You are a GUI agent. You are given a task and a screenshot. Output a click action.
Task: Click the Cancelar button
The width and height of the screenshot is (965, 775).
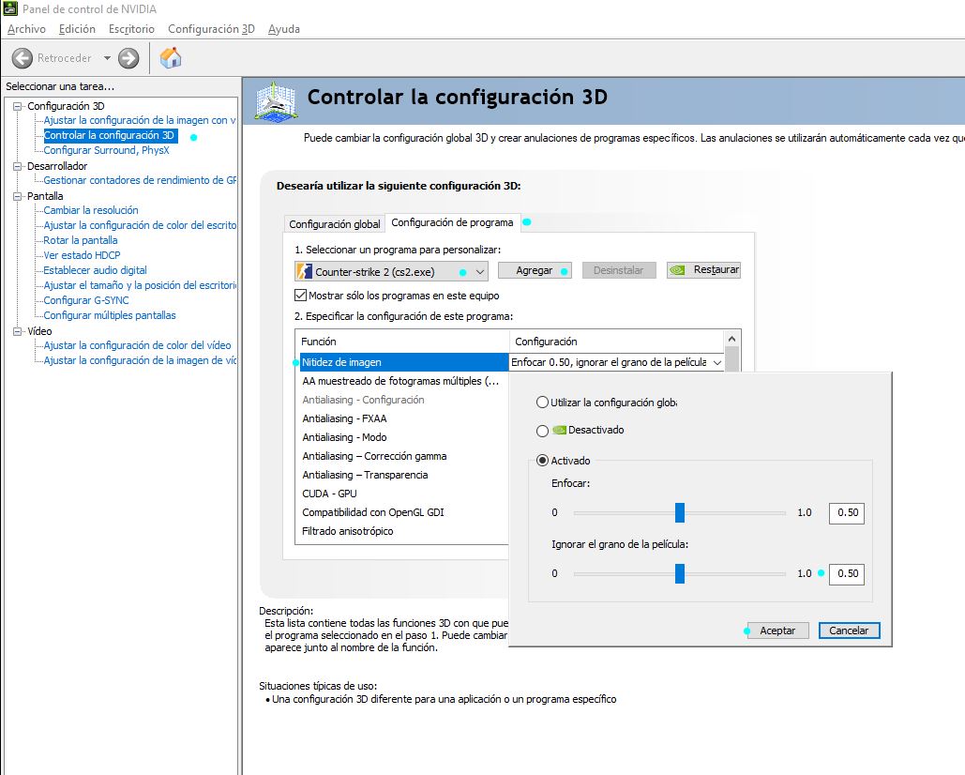(x=849, y=631)
